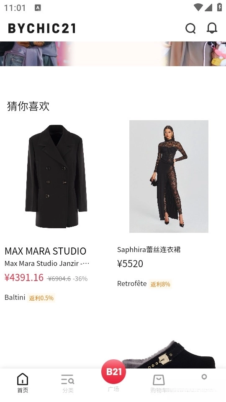Go to the 首页 home tab
This screenshot has width=226, height=402.
(23, 383)
